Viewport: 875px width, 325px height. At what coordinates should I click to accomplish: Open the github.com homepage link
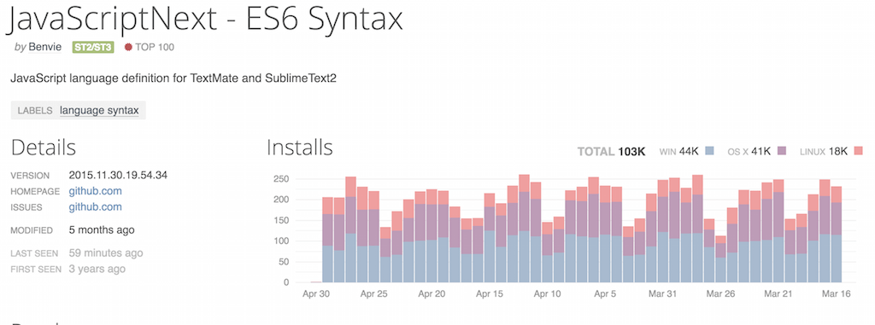tap(96, 191)
